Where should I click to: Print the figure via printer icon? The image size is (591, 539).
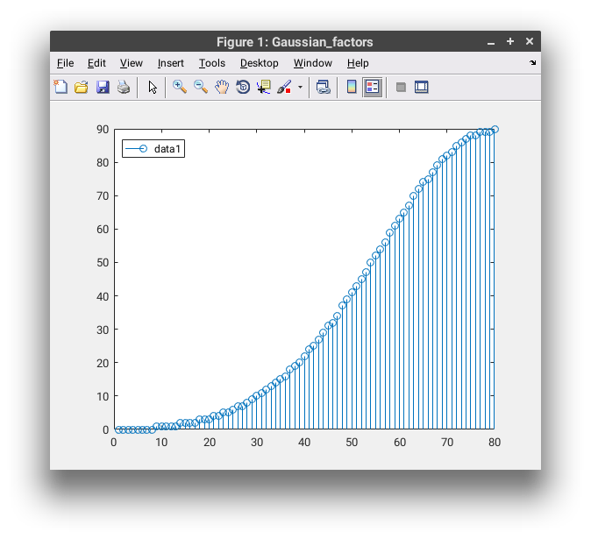(x=124, y=87)
